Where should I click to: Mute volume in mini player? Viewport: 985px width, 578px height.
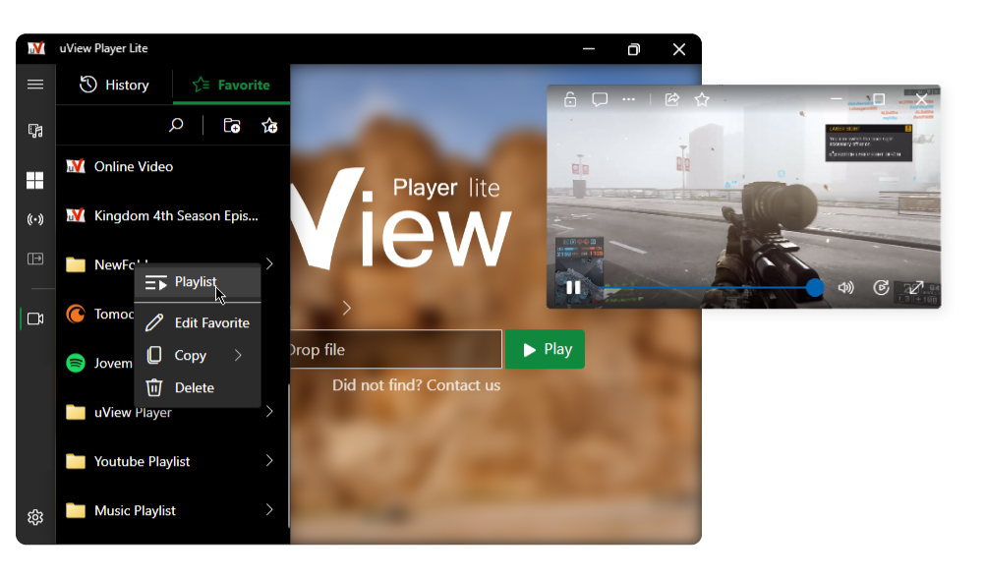click(x=846, y=288)
